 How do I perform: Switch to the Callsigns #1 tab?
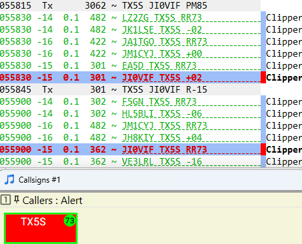click(x=39, y=180)
